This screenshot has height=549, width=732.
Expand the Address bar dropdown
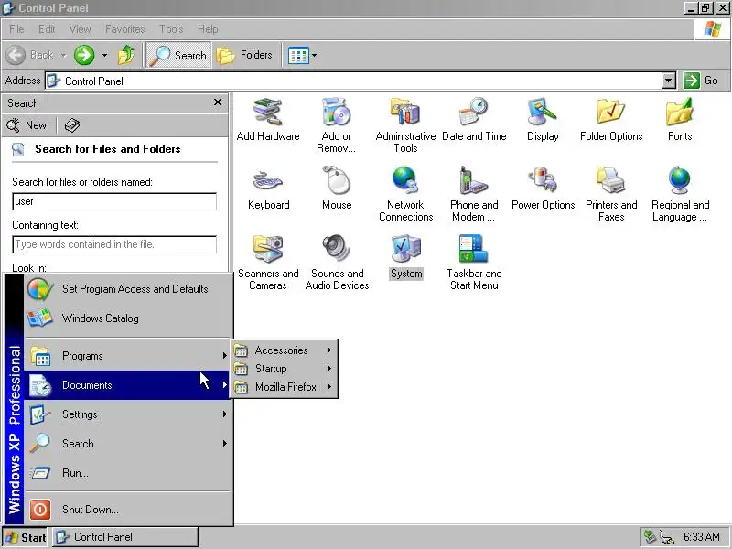(669, 81)
